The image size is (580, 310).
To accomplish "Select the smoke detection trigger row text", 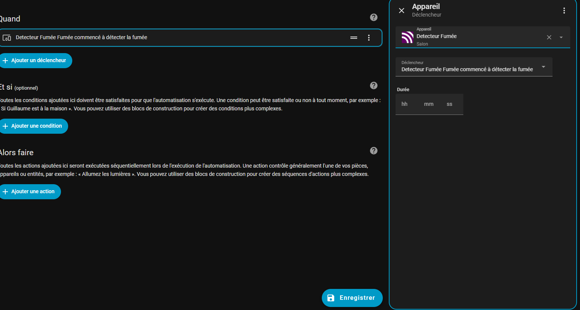I will tap(81, 38).
